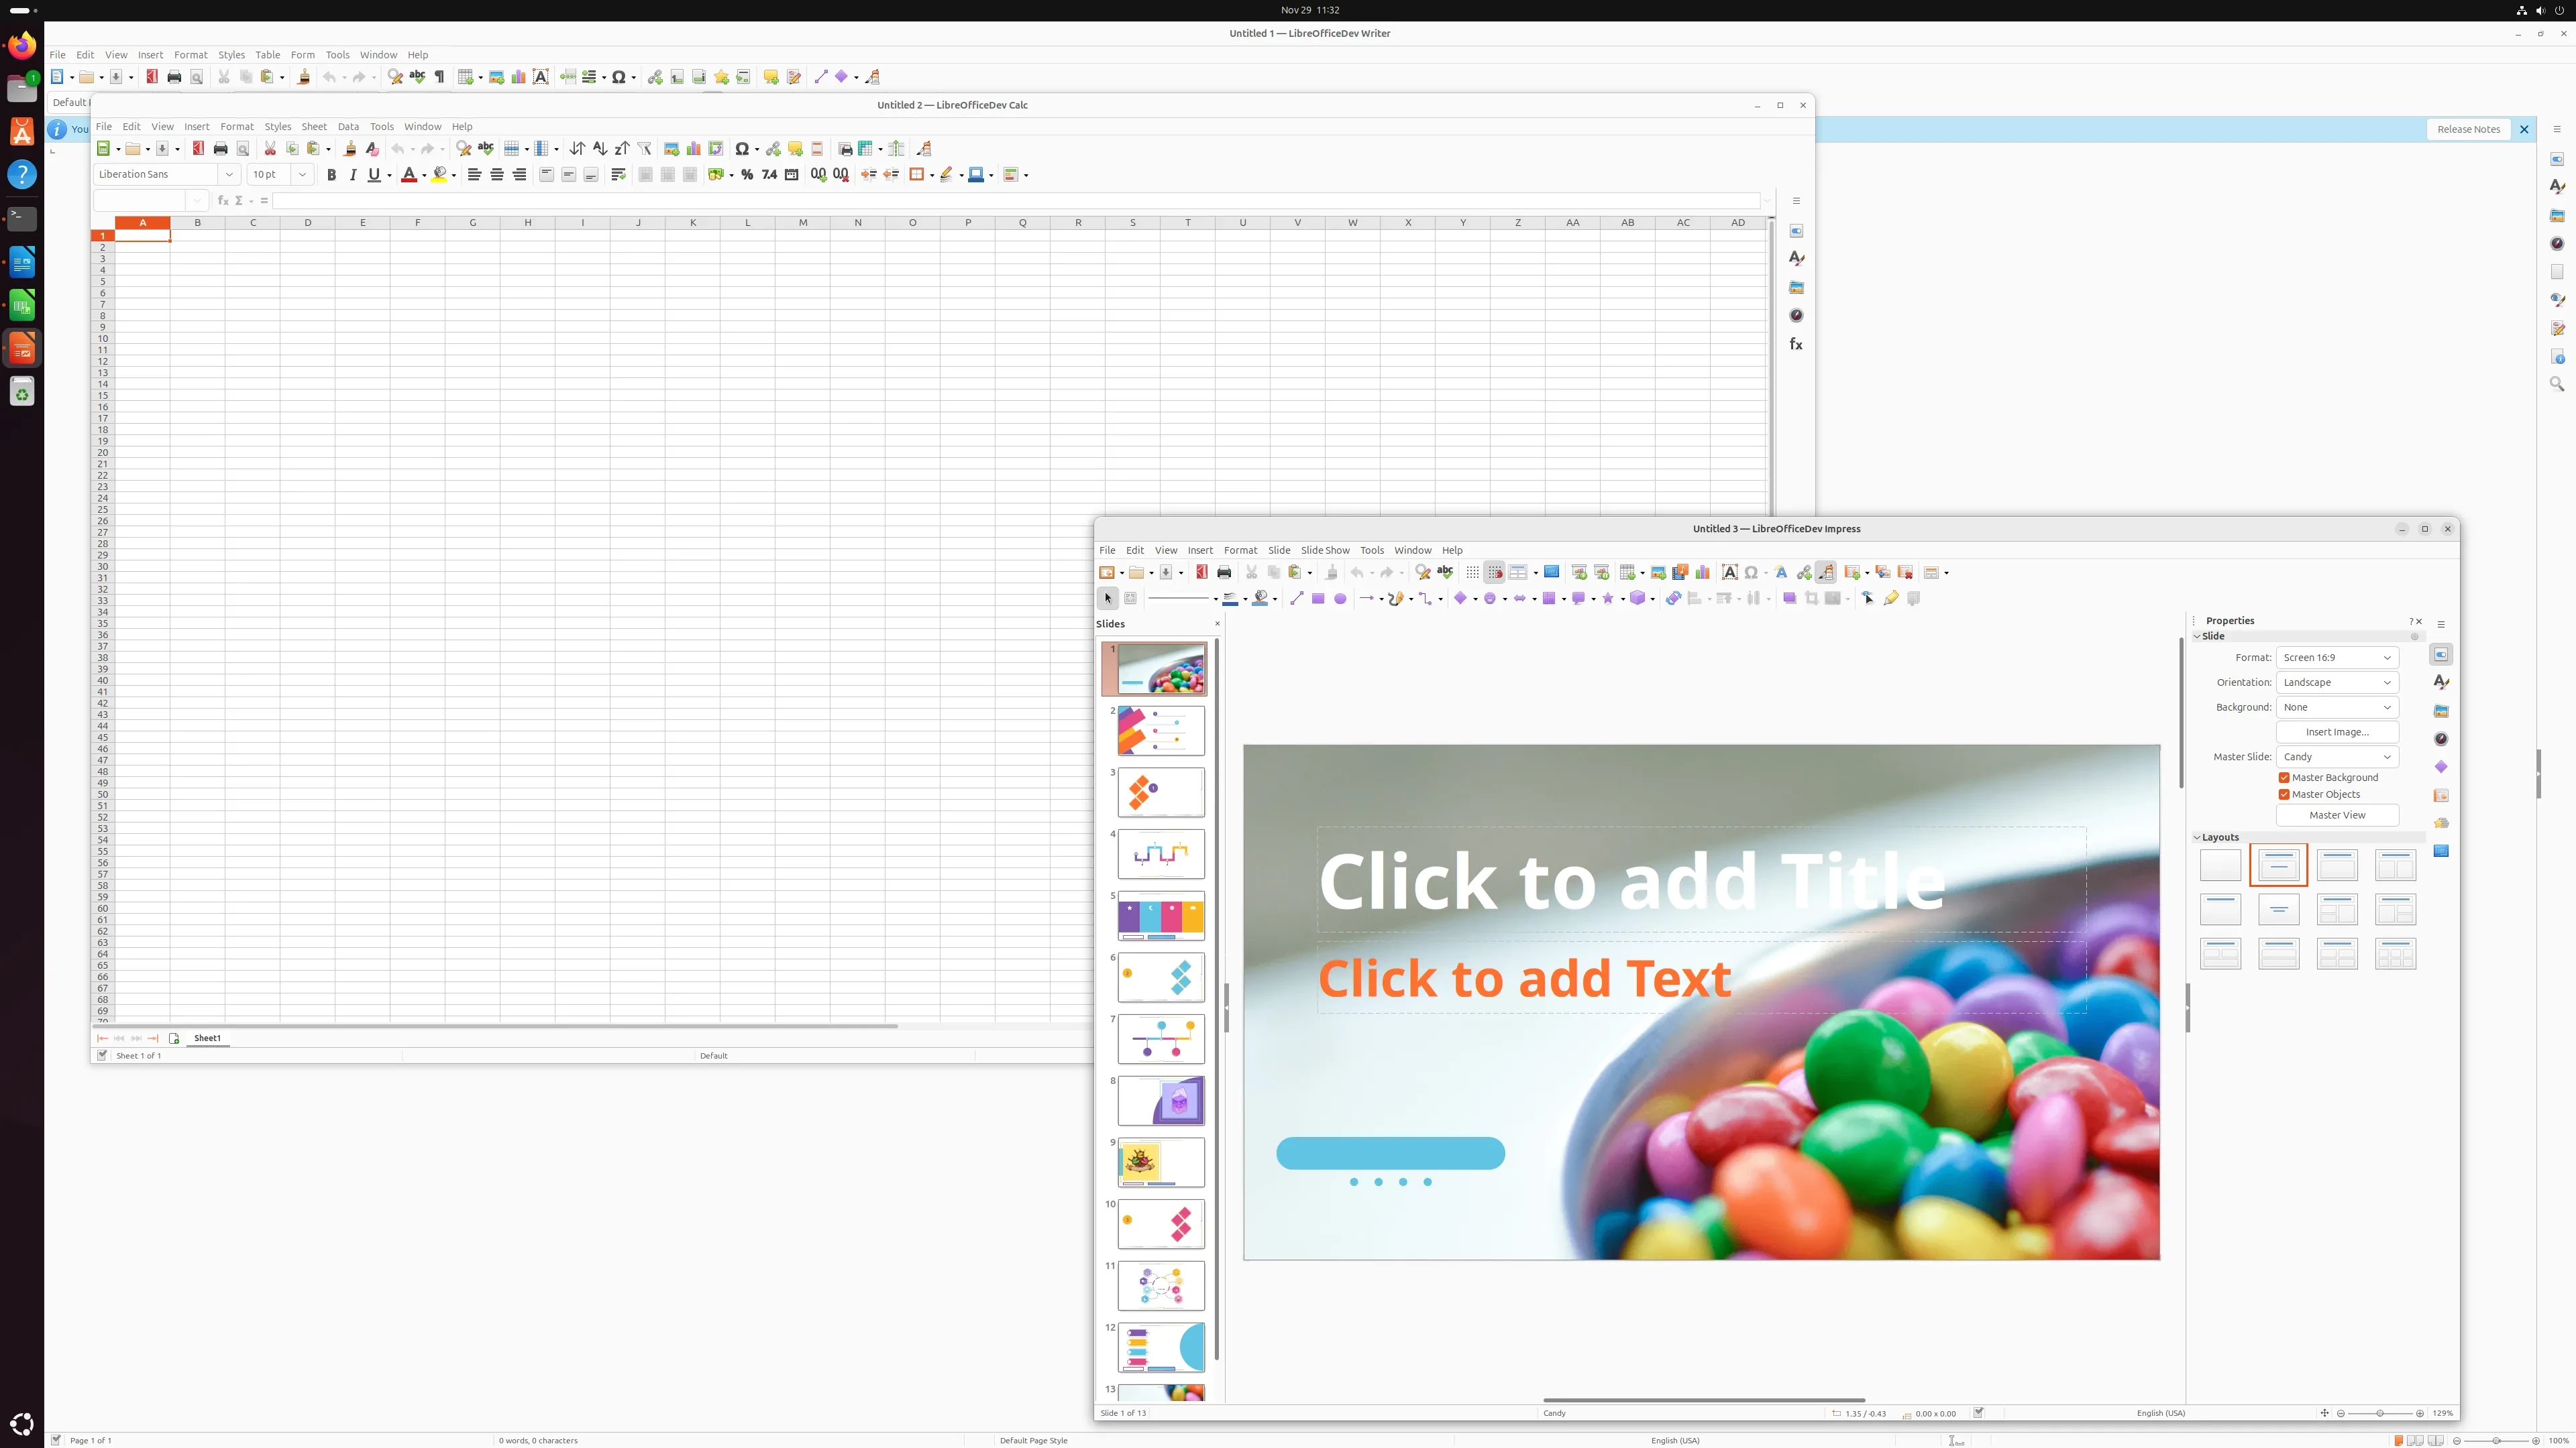Toggle the Display Grid button in Impress
This screenshot has width=2576, height=1448.
[x=1472, y=572]
